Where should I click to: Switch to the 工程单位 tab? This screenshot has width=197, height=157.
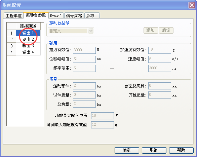tap(13, 15)
